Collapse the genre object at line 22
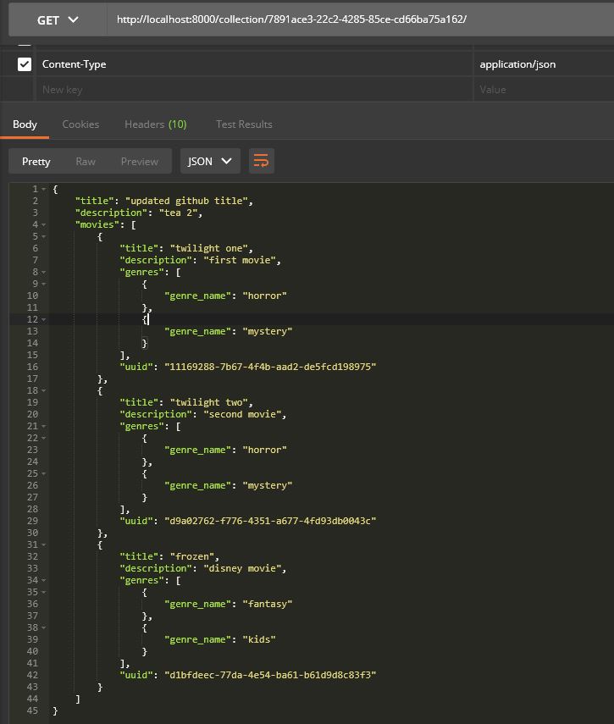The height and width of the screenshot is (724, 614). [x=43, y=438]
